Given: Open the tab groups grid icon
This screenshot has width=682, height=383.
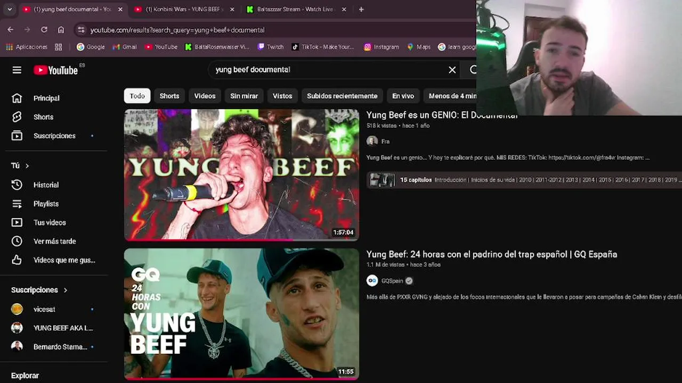Looking at the screenshot, I should click(x=59, y=47).
